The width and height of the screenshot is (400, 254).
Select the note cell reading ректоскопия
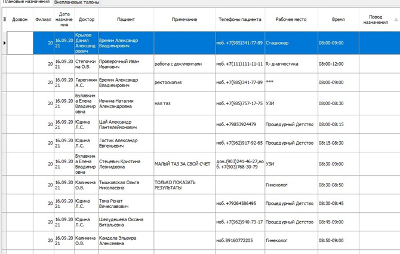[184, 82]
